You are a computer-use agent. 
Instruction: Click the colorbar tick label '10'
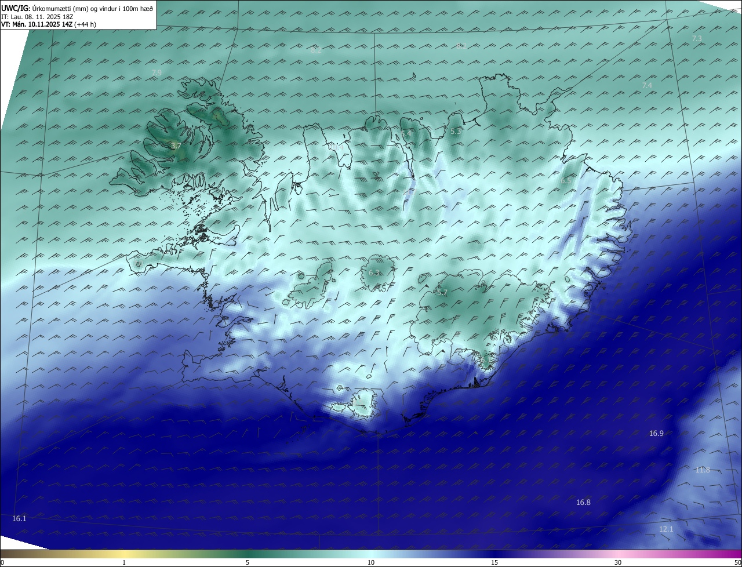(x=371, y=562)
